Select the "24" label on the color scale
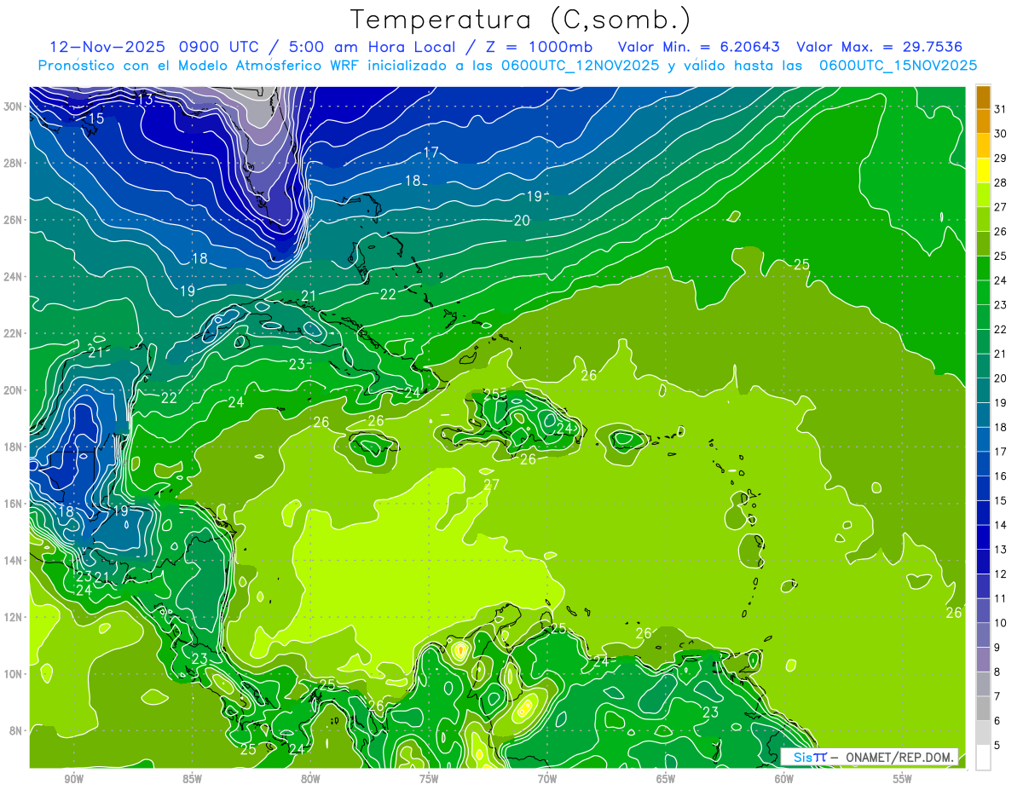 pos(1002,280)
